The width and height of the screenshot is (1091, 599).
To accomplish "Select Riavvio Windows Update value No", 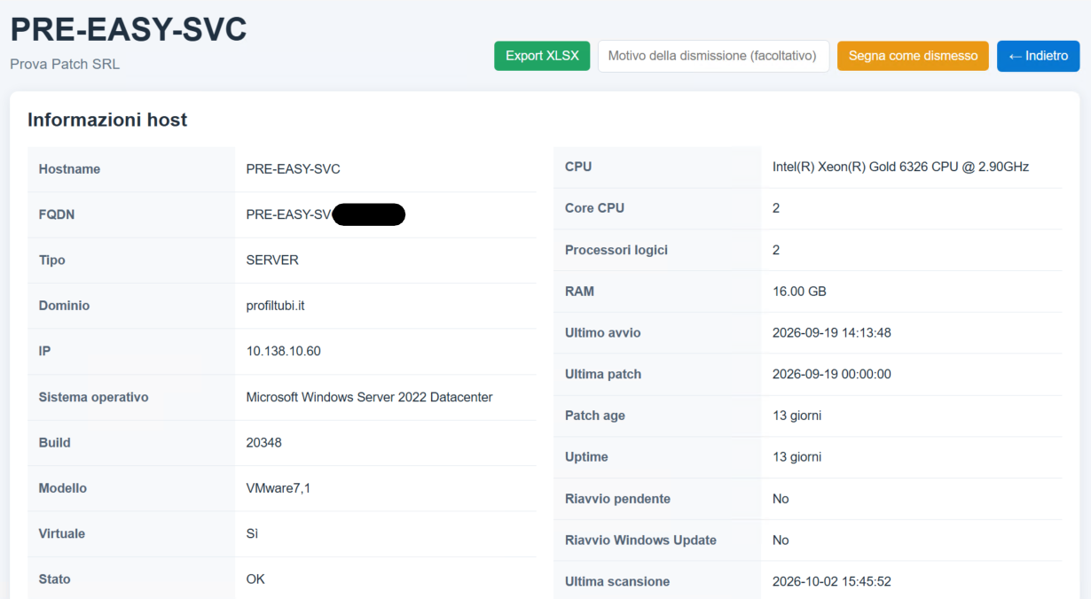I will click(781, 541).
